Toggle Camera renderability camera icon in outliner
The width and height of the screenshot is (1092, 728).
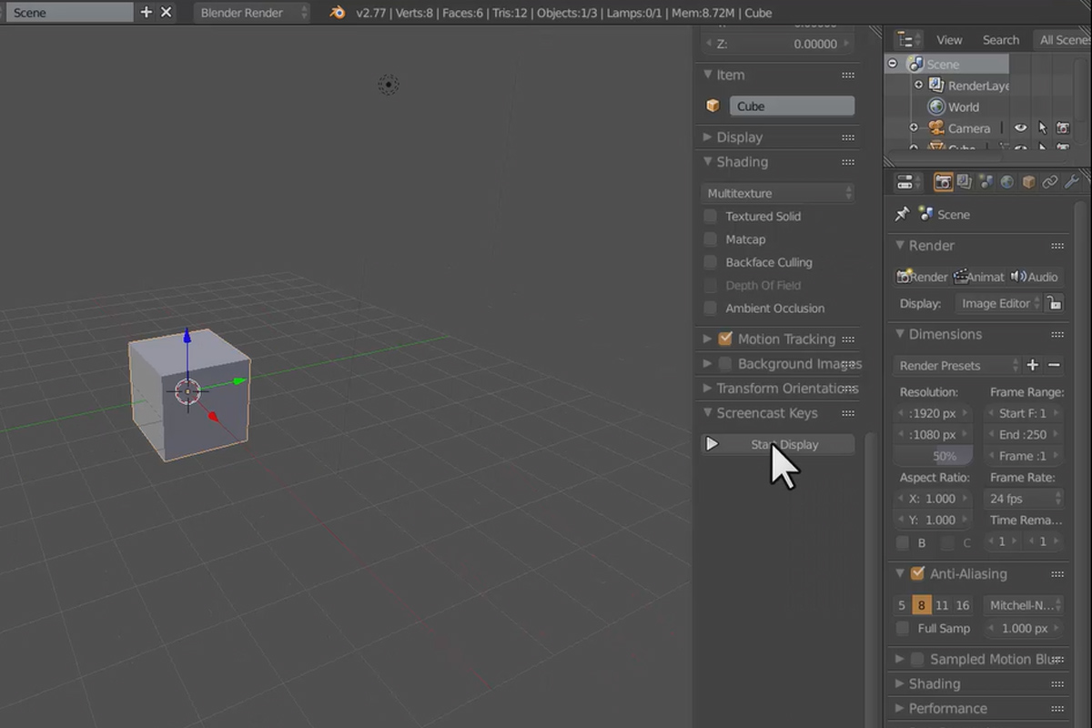point(1062,128)
